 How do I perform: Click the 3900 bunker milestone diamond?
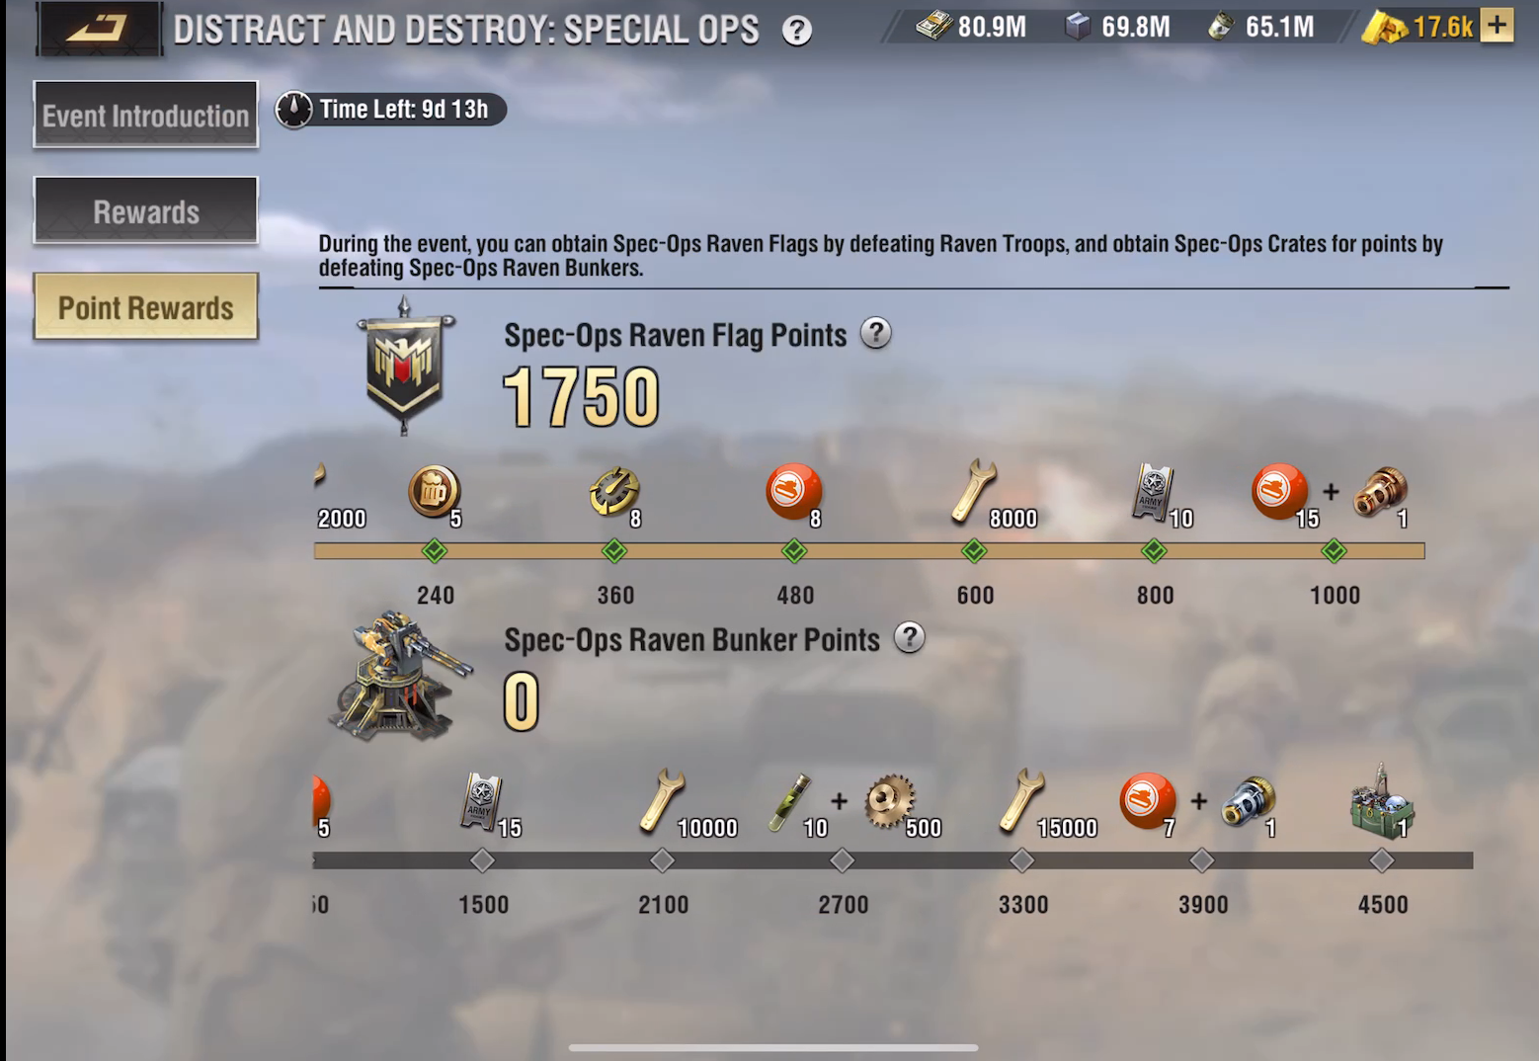click(x=1201, y=860)
